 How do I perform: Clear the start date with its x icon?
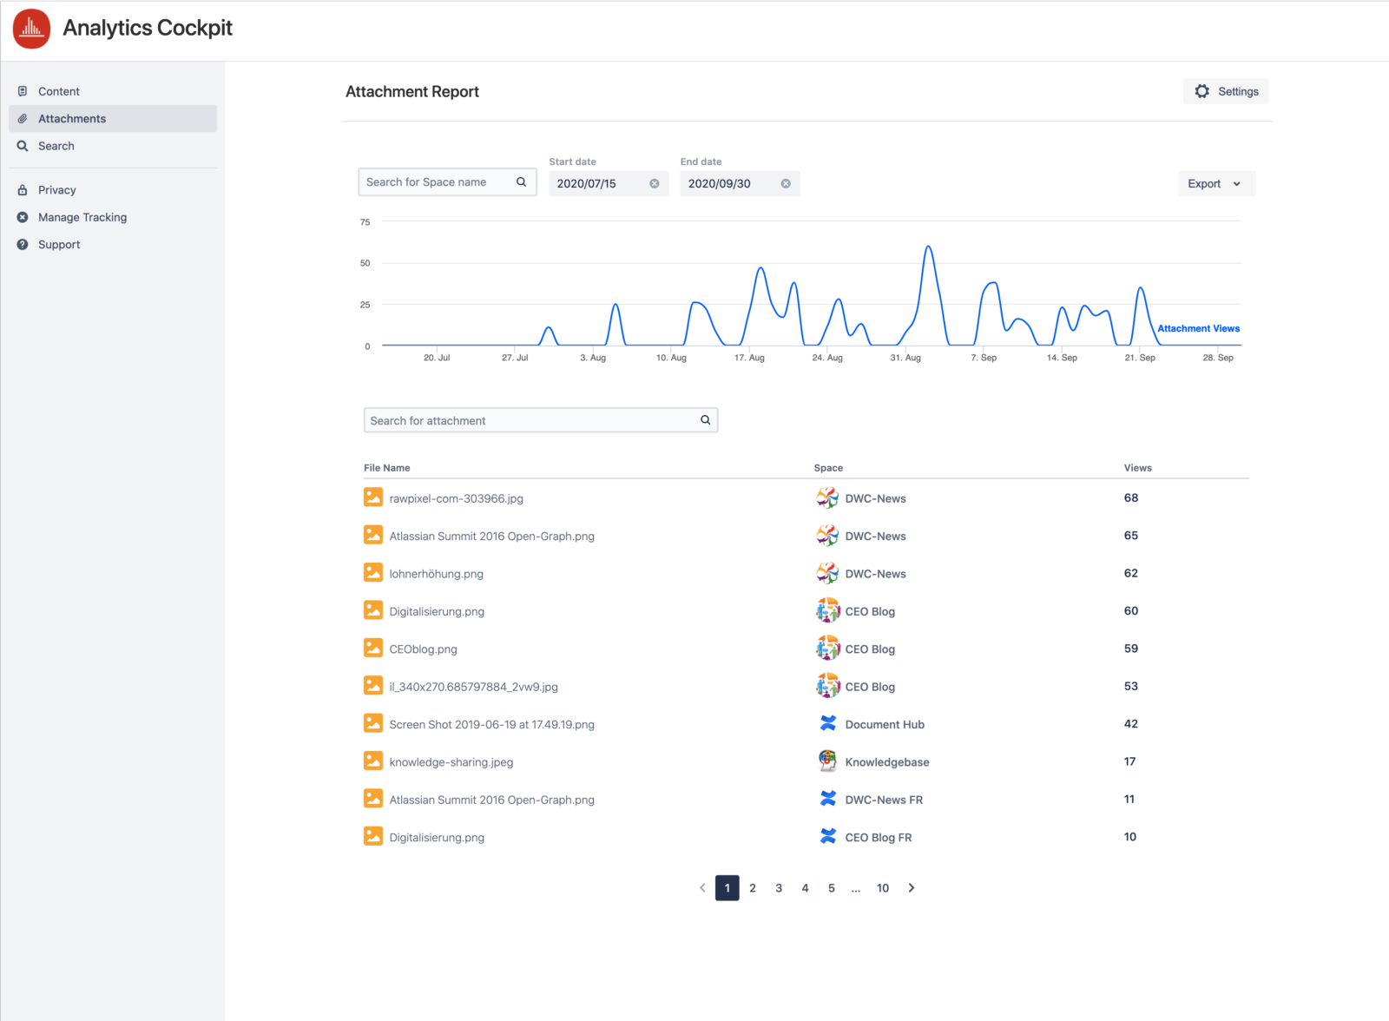click(655, 183)
